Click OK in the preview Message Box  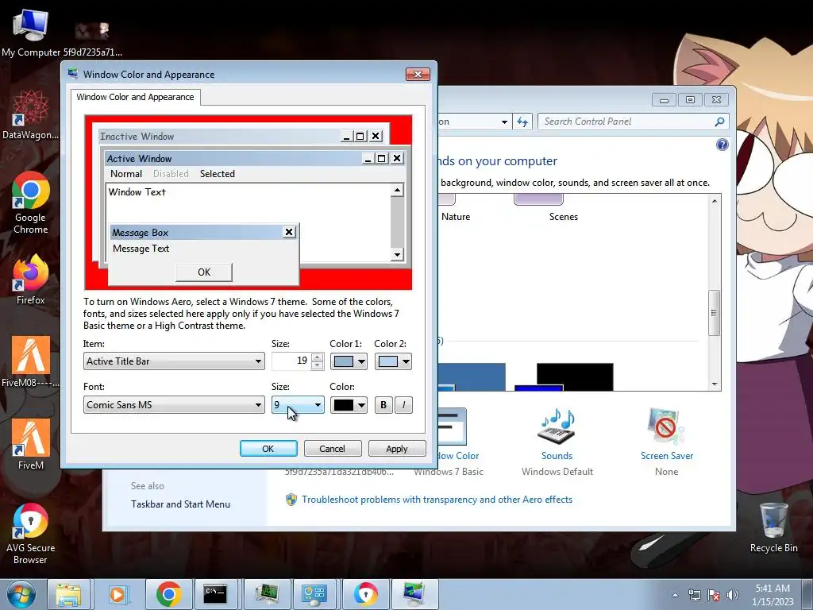[x=204, y=272]
